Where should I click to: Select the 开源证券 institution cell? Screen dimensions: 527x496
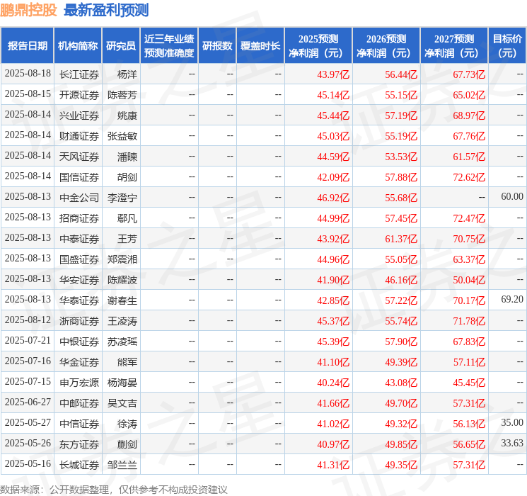[79, 95]
